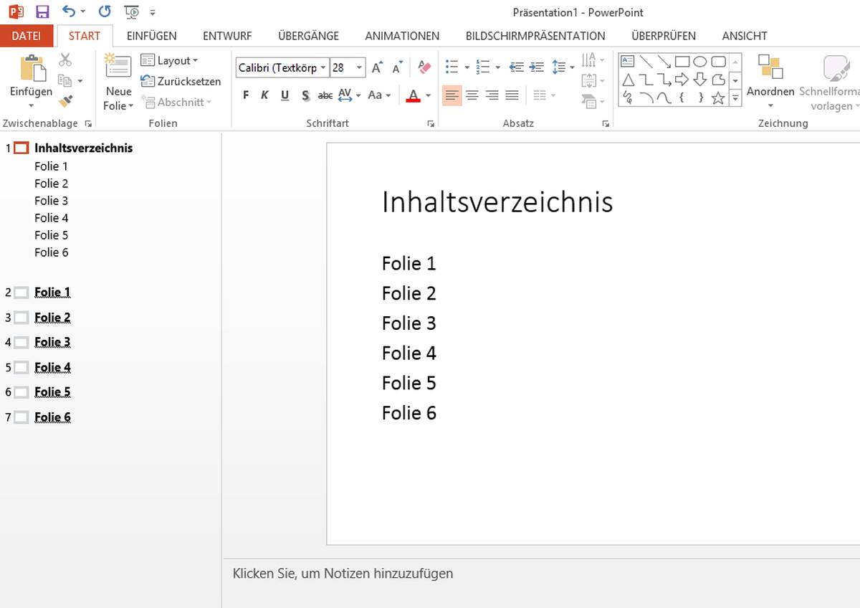This screenshot has height=608, width=860.
Task: Click the format painter brush icon
Action: 66,100
